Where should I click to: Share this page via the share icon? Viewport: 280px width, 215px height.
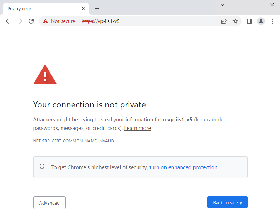[224, 21]
